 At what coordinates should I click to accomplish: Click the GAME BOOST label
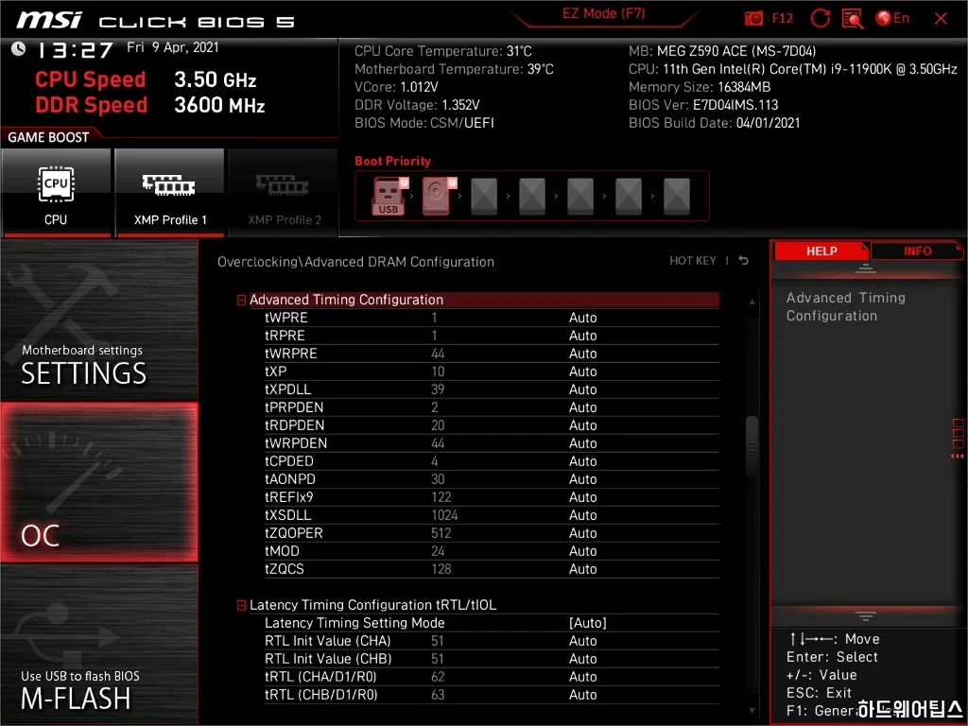click(x=48, y=137)
